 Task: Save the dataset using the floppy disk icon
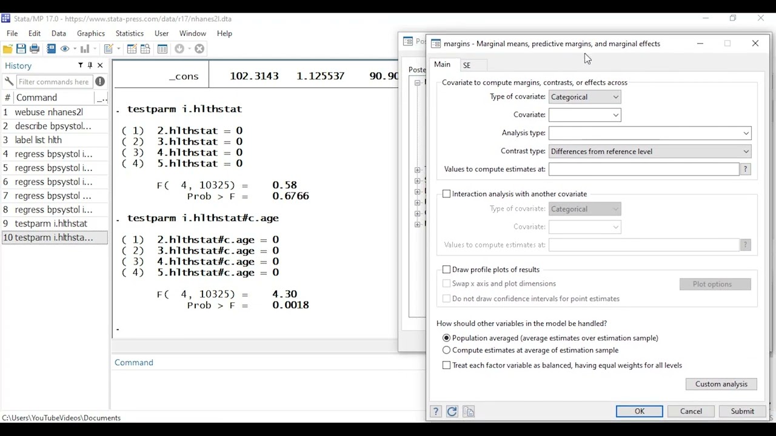21,49
